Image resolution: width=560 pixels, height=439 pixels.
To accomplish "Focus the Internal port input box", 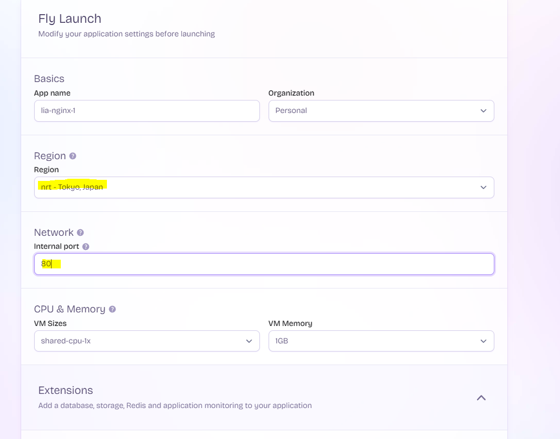I will [264, 264].
